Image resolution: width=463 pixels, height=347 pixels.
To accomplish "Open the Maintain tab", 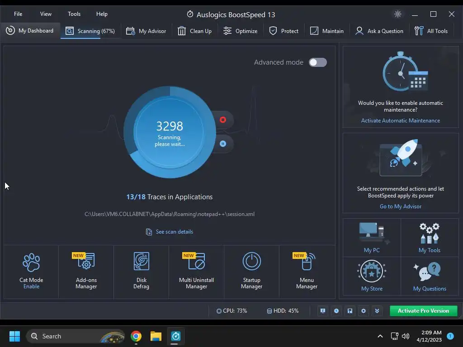I will [326, 31].
